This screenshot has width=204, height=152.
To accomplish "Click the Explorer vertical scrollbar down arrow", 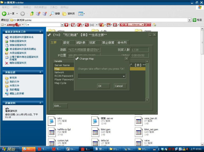I will tap(202, 144).
